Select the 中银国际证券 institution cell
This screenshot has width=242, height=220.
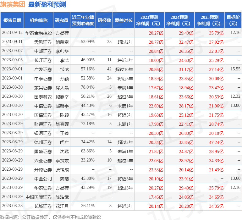[39, 197]
